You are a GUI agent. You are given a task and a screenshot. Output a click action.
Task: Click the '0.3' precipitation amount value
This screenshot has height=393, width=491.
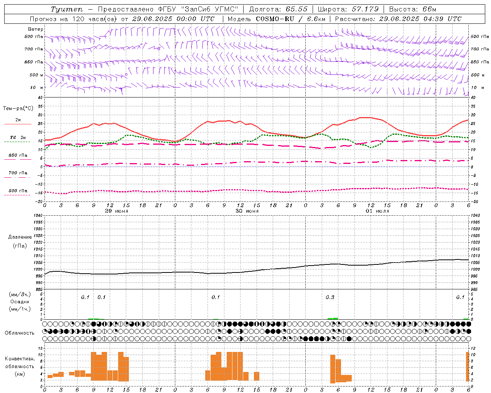click(330, 297)
